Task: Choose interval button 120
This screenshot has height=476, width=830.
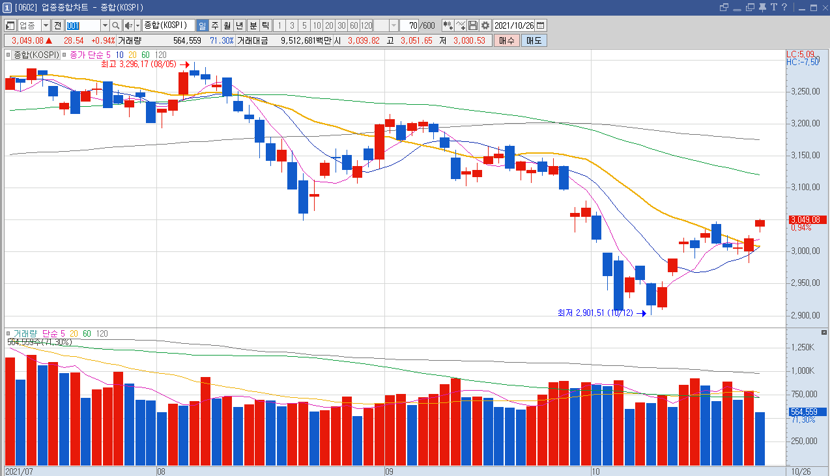Action: [365, 25]
